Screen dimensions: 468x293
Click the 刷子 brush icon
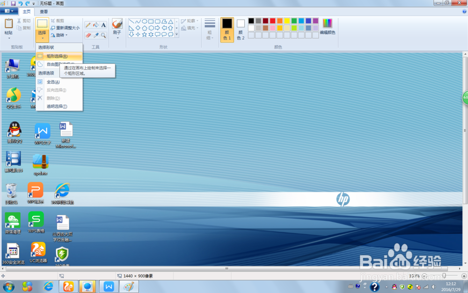[x=117, y=23]
